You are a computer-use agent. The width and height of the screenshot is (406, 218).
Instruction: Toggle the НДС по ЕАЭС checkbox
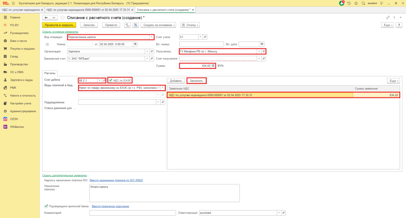tap(111, 80)
